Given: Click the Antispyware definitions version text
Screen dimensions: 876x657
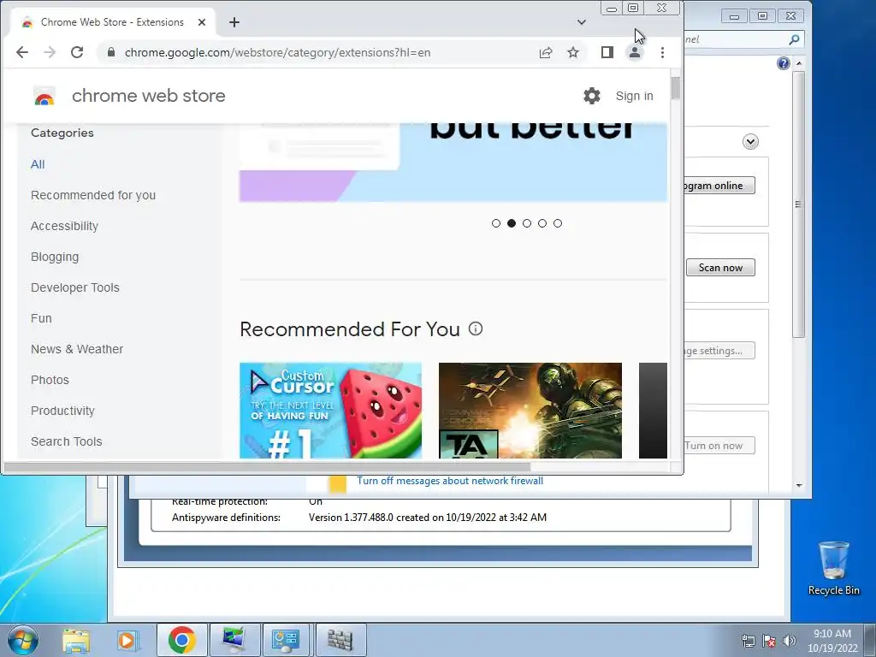Looking at the screenshot, I should [x=428, y=518].
